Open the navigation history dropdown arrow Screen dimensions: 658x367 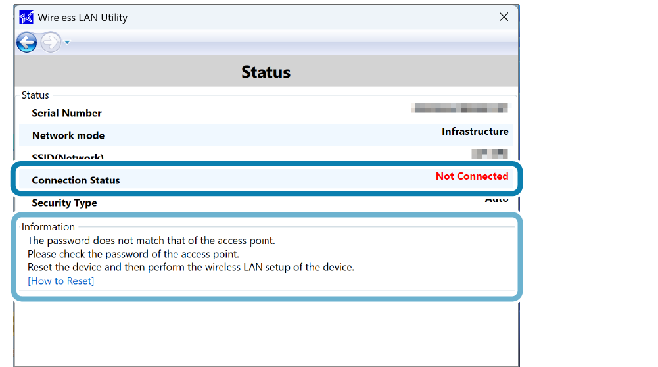[67, 43]
